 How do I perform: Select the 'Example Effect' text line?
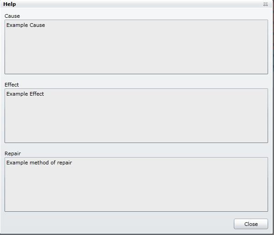point(25,94)
